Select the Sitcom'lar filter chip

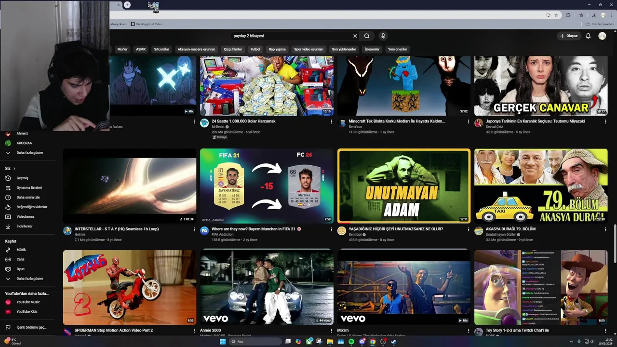(x=161, y=49)
